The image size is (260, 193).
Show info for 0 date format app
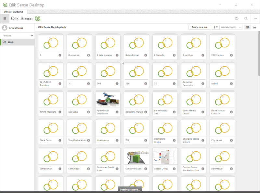[146, 55]
